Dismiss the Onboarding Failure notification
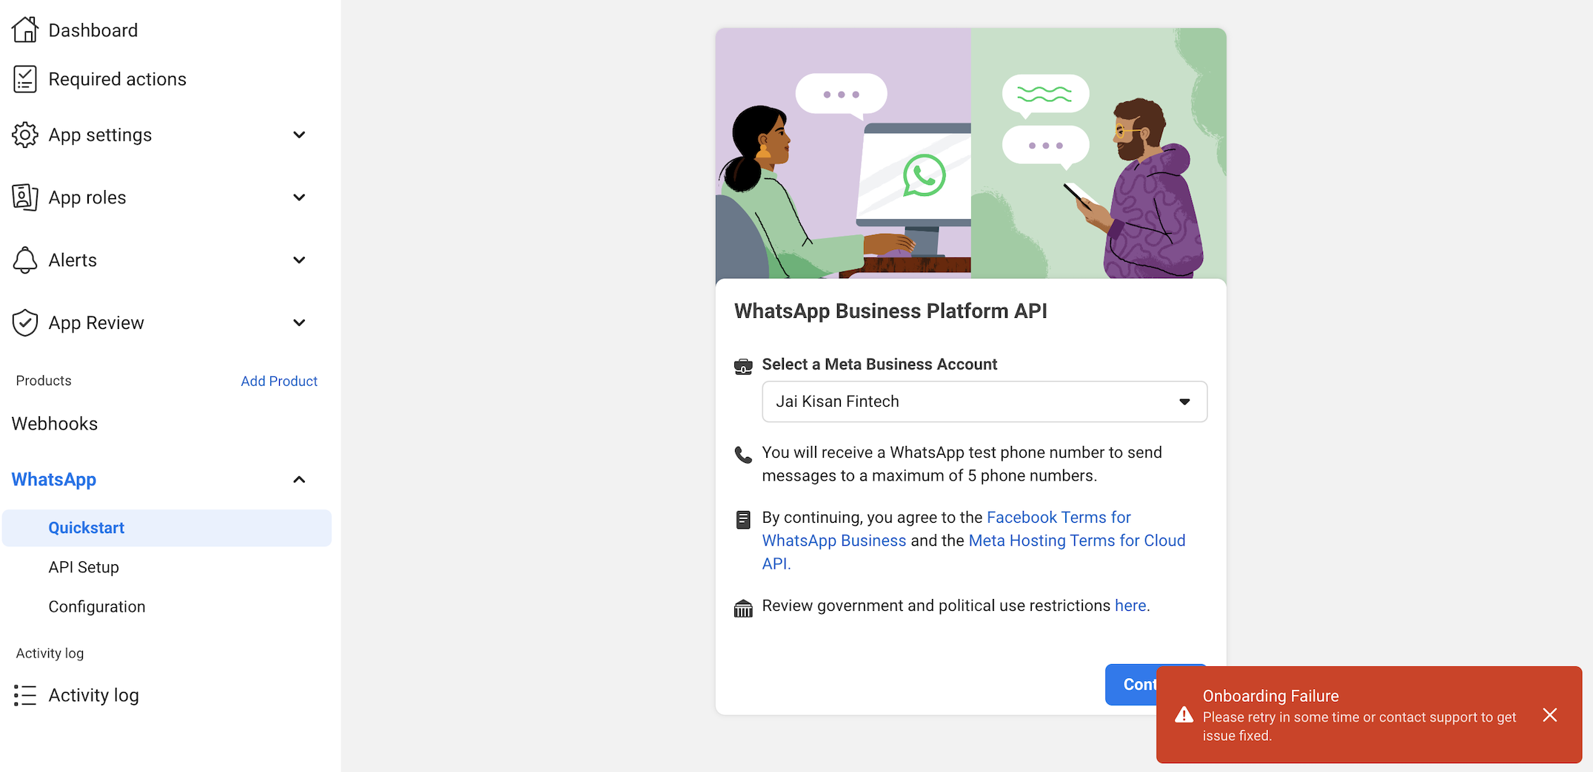Screen dimensions: 1593x772 pos(1550,714)
